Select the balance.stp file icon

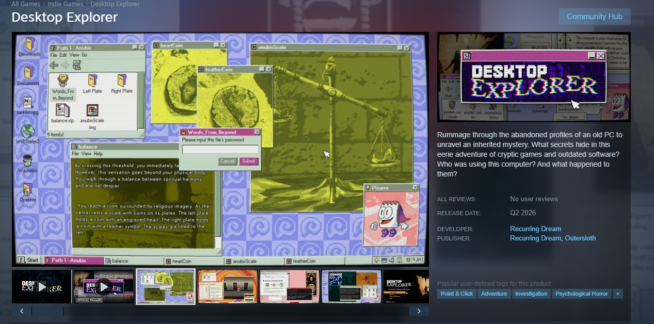pos(63,113)
